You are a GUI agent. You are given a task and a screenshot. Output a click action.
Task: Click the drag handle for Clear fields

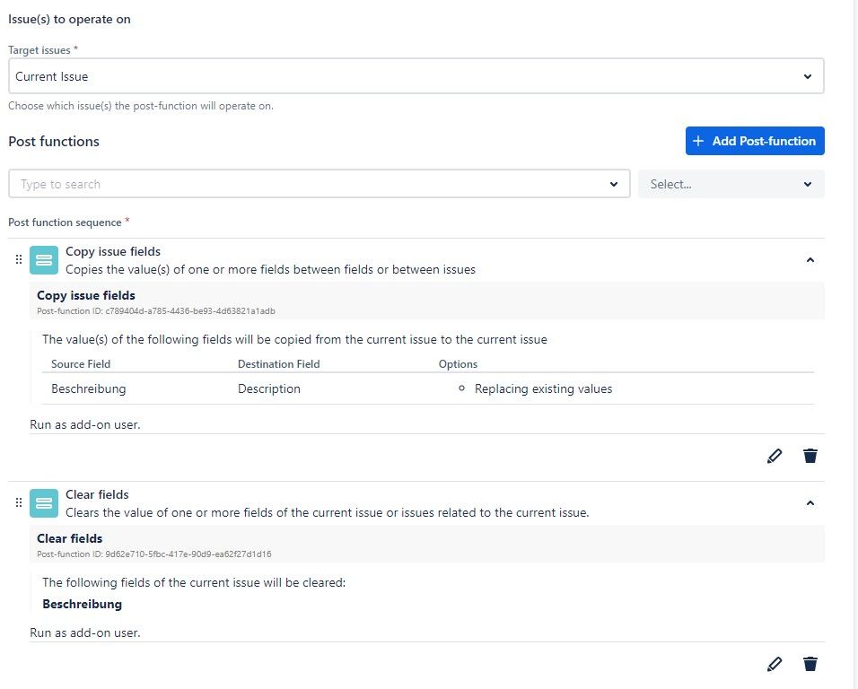[18, 502]
